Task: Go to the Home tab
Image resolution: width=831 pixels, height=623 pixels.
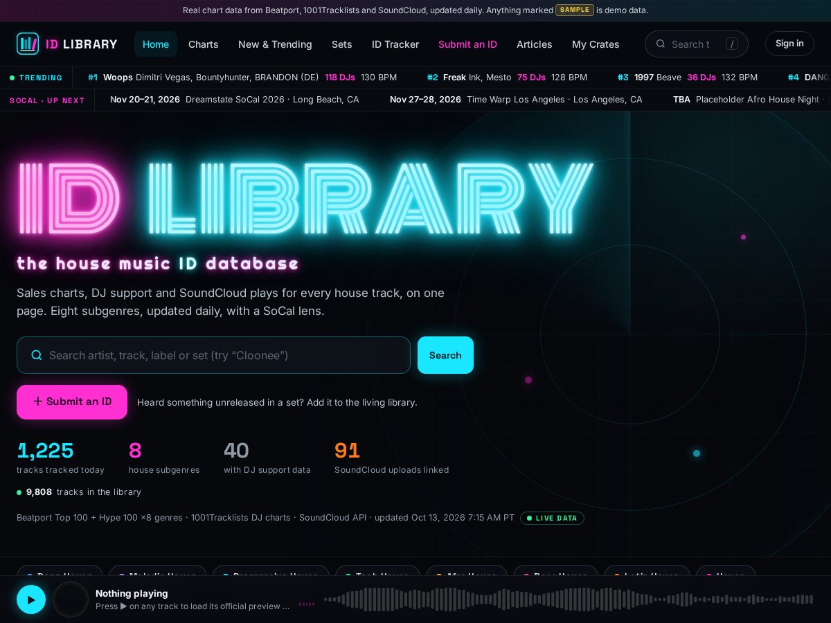Action: [156, 44]
